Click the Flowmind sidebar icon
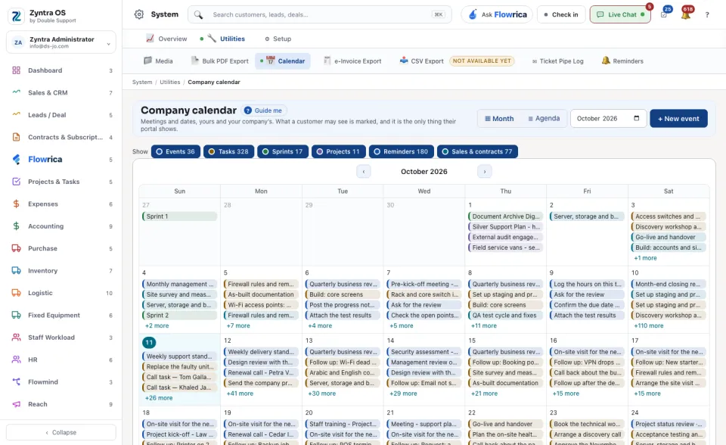This screenshot has width=726, height=445. point(16,382)
